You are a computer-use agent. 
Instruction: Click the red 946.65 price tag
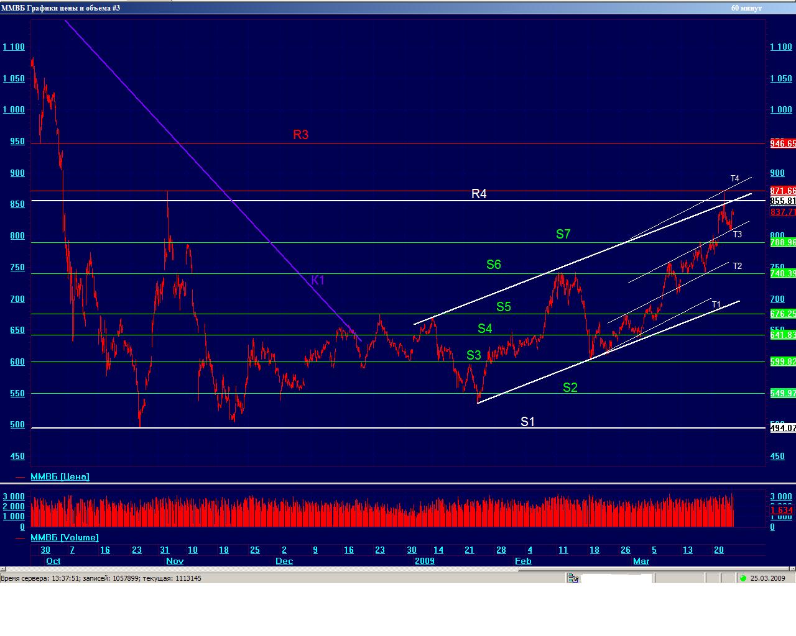click(x=783, y=143)
